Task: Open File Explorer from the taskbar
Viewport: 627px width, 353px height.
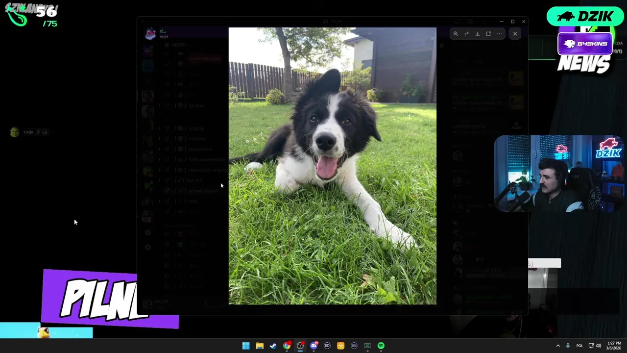Action: [x=260, y=346]
